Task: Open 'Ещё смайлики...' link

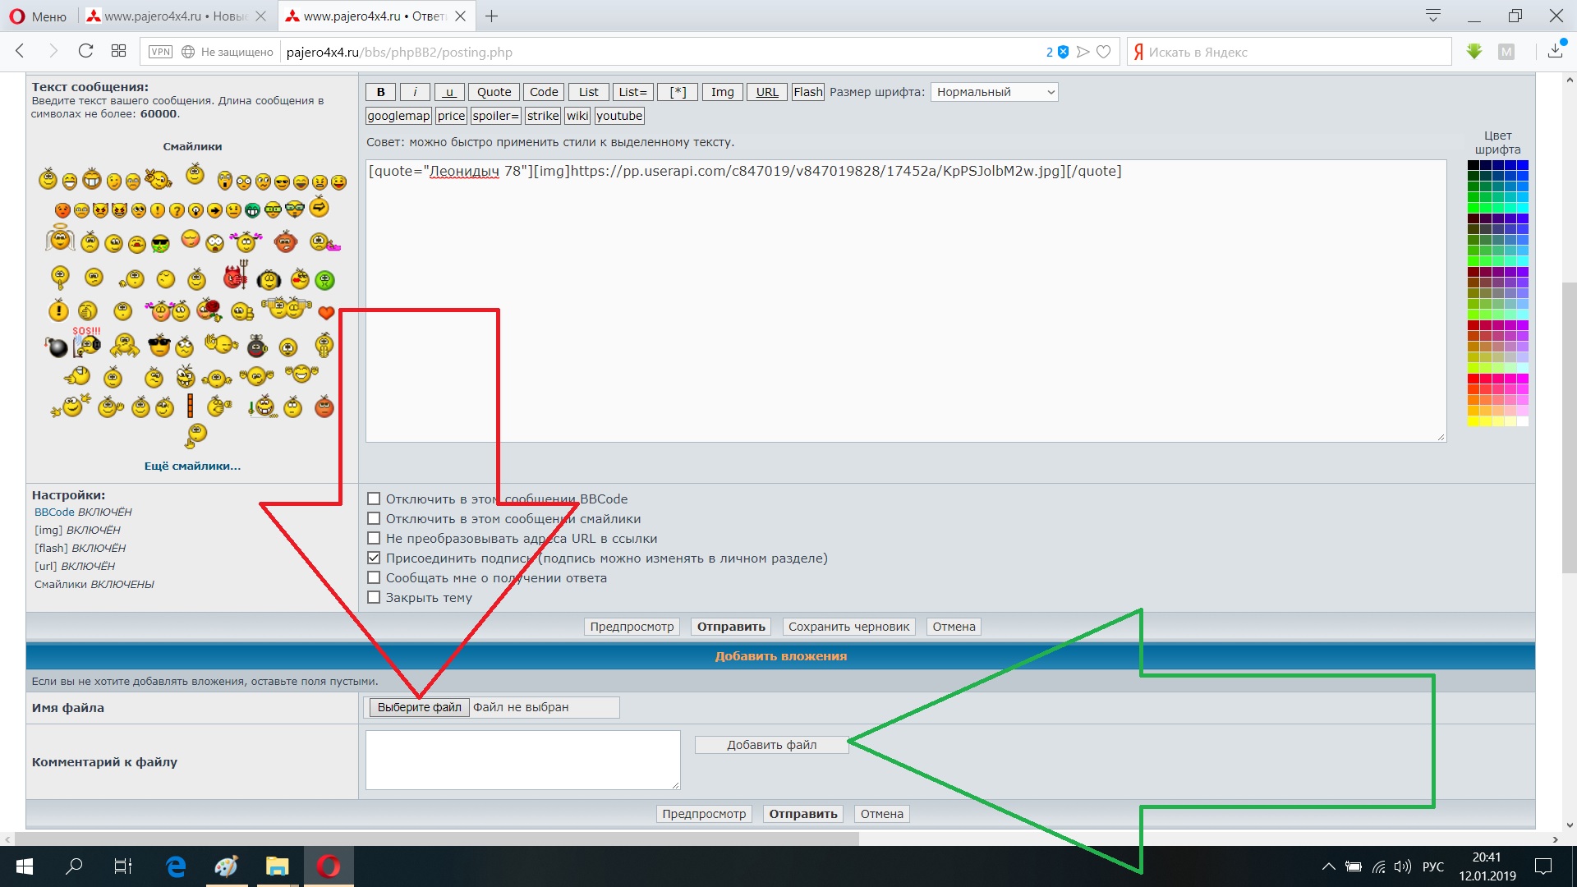Action: (x=192, y=466)
